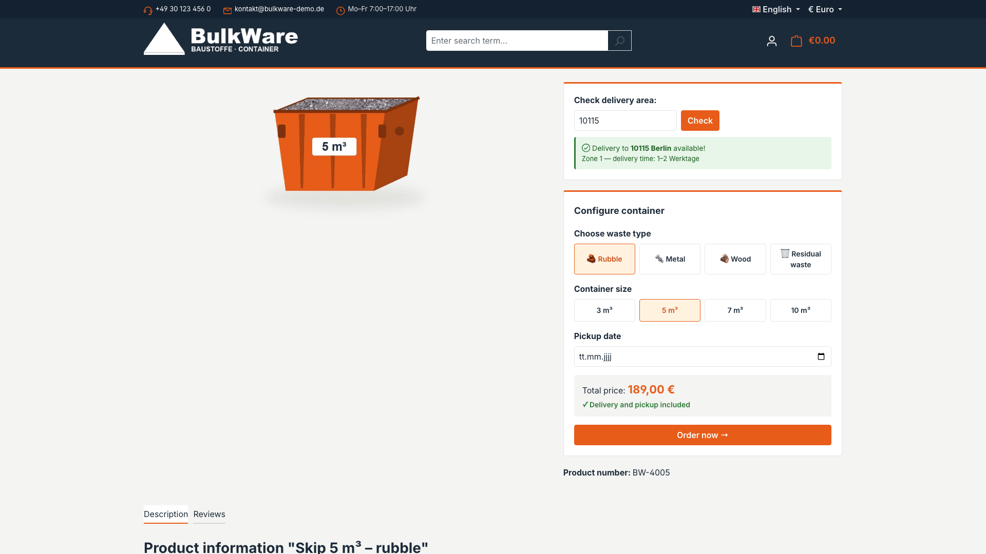Click the clock opening-hours icon
986x554 pixels.
pyautogui.click(x=340, y=11)
